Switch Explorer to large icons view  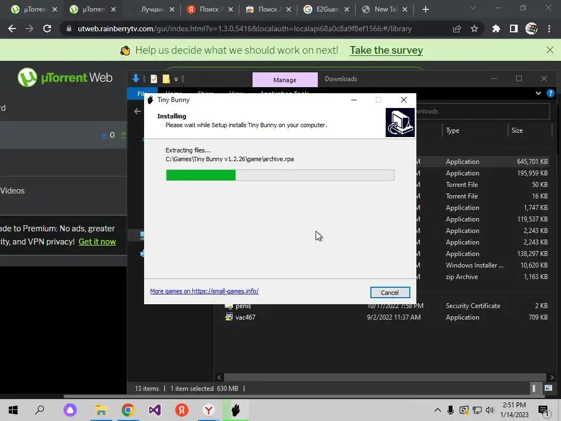tap(548, 388)
